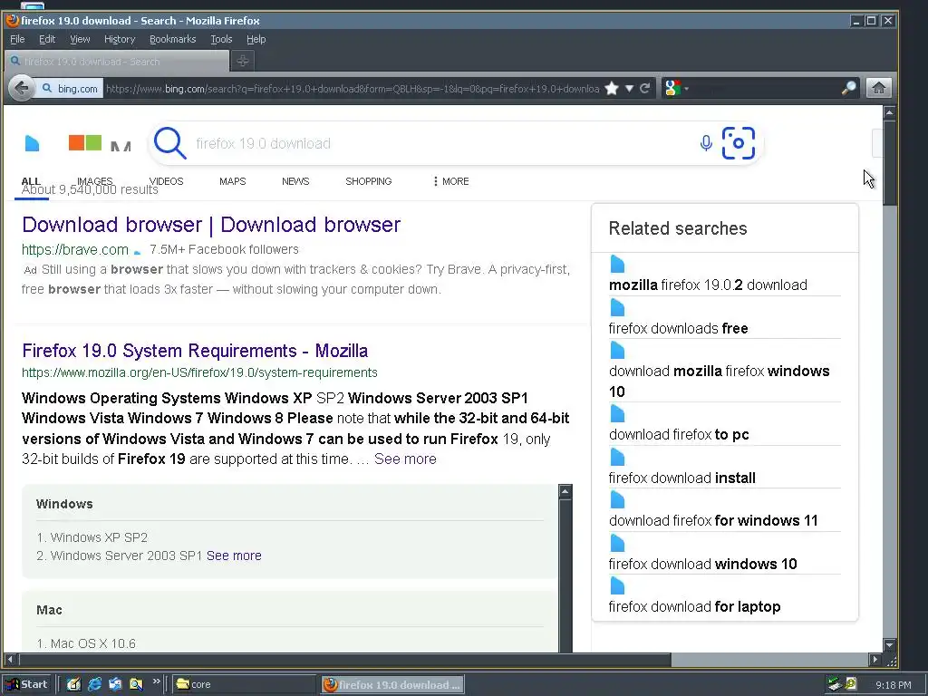Open the History menu
This screenshot has height=696, width=928.
point(120,39)
